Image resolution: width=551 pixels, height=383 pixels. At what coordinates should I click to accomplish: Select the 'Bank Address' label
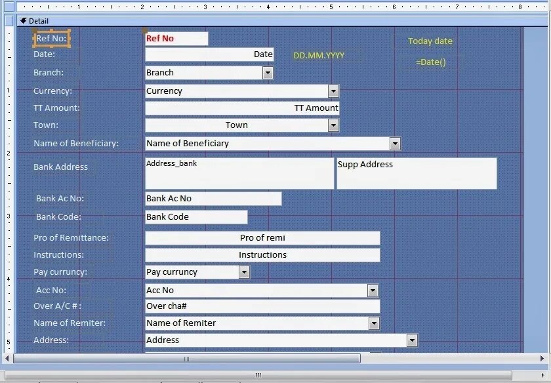pos(61,167)
